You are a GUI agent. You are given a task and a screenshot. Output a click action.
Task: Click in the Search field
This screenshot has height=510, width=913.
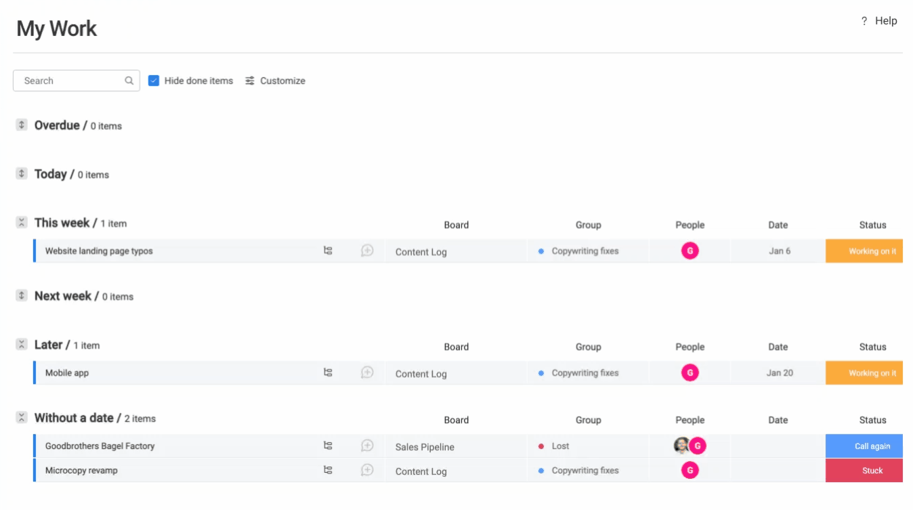pos(77,81)
